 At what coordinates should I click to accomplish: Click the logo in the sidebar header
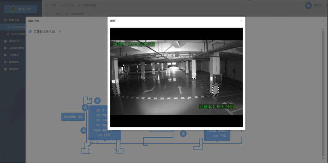pyautogui.click(x=13, y=9)
